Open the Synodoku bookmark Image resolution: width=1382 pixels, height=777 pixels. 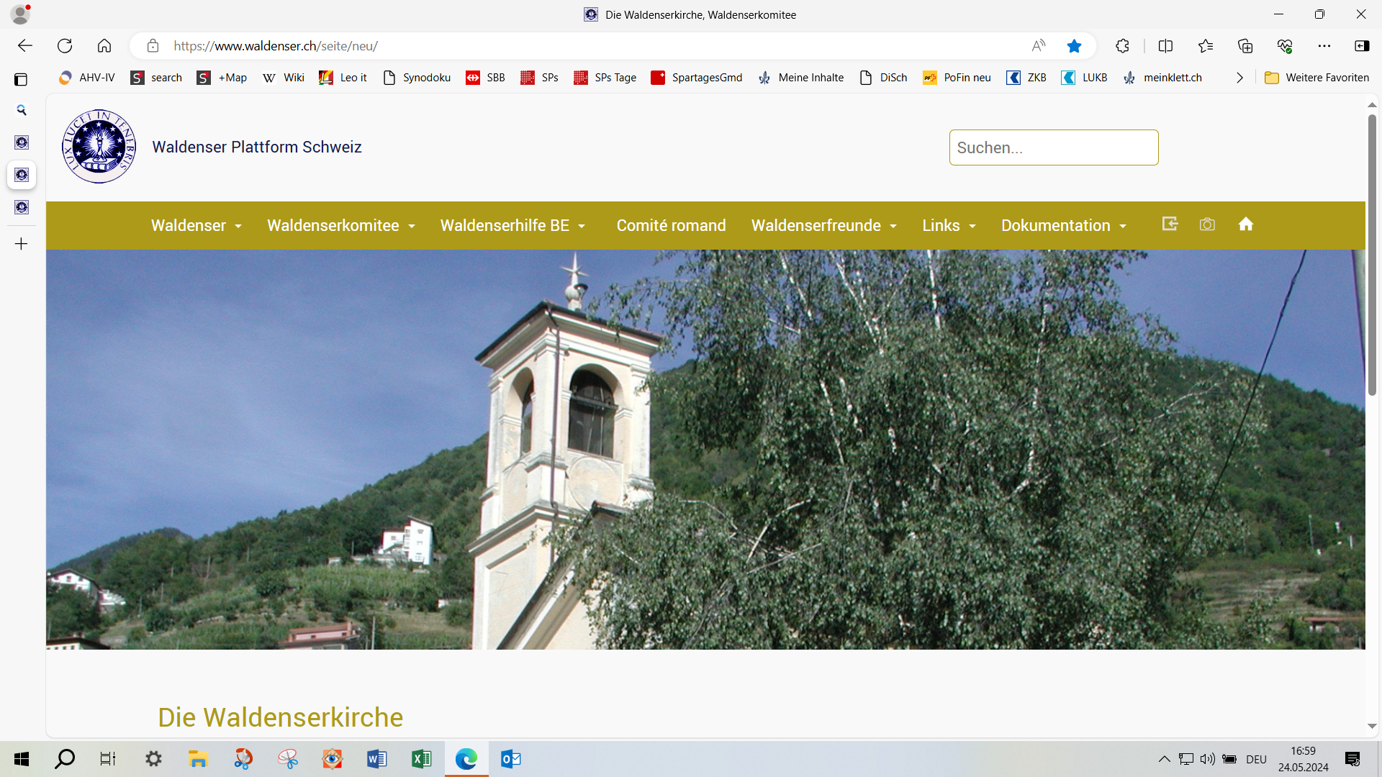417,78
